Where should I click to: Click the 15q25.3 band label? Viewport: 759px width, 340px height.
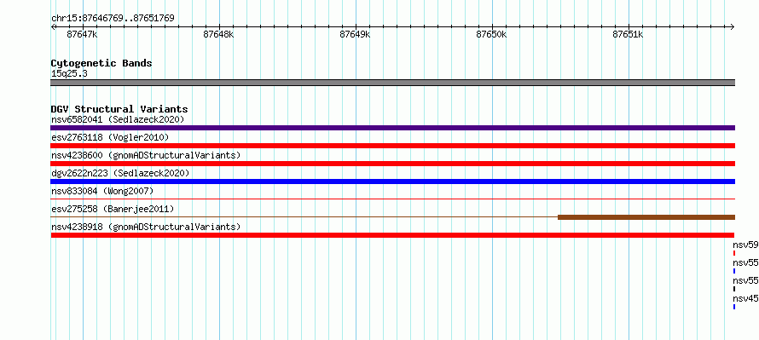[x=69, y=74]
